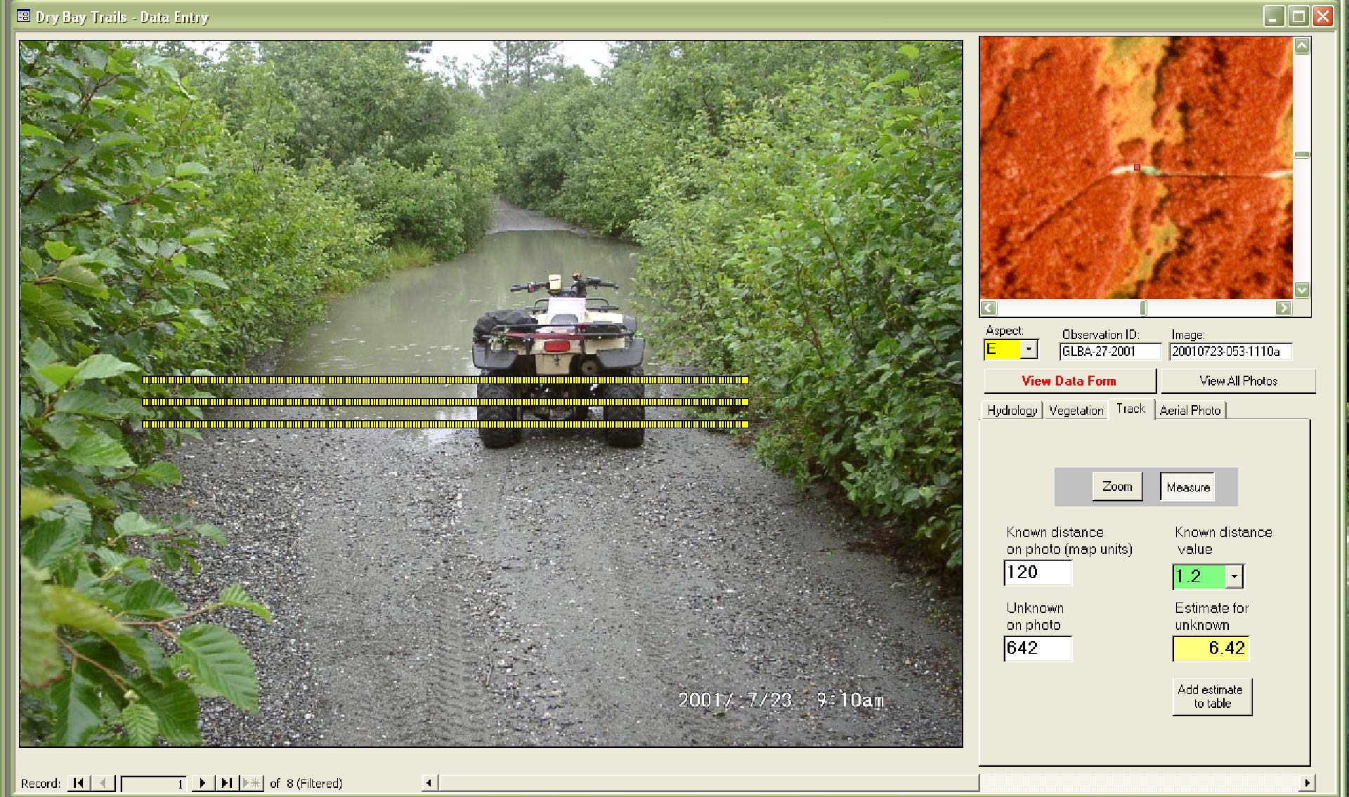
Task: Click the aerial map horizontal scroll thumb
Action: coord(1143,308)
